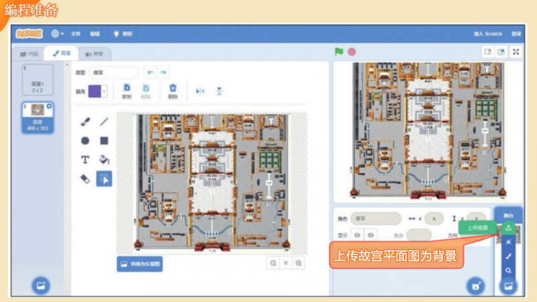Flip the image horizontally
Screen dimensions: 537x302
pos(200,91)
